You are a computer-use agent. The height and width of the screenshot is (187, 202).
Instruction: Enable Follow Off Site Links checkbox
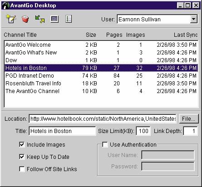click(x=22, y=169)
